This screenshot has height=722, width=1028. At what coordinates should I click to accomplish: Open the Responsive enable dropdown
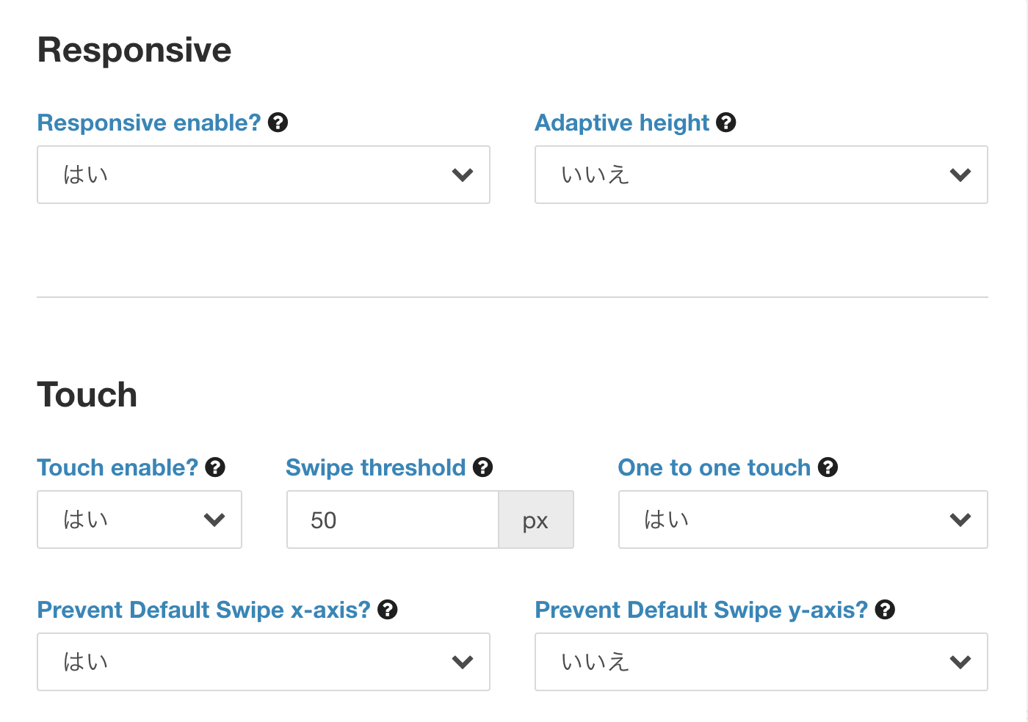pos(264,175)
